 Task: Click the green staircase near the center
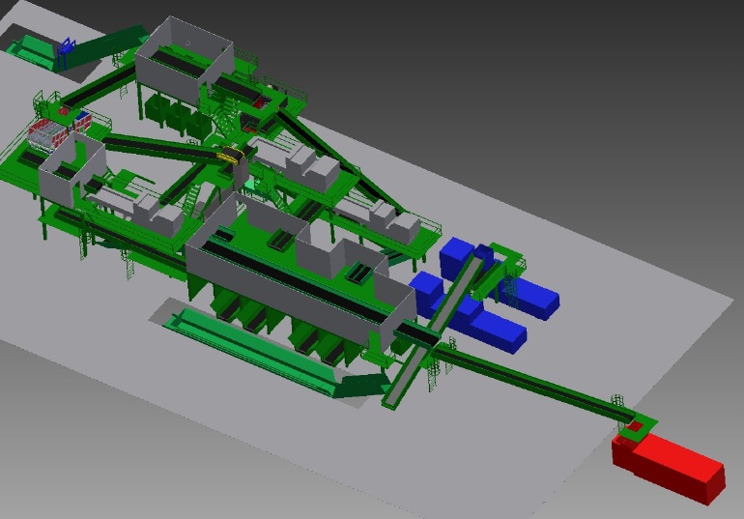click(194, 205)
